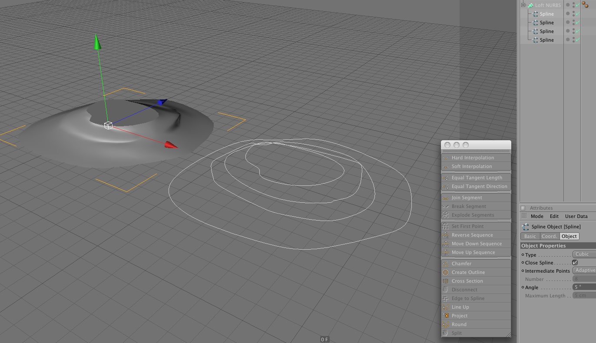Screen dimensions: 596x343
Task: Click the Chamfer tool icon
Action: point(445,264)
